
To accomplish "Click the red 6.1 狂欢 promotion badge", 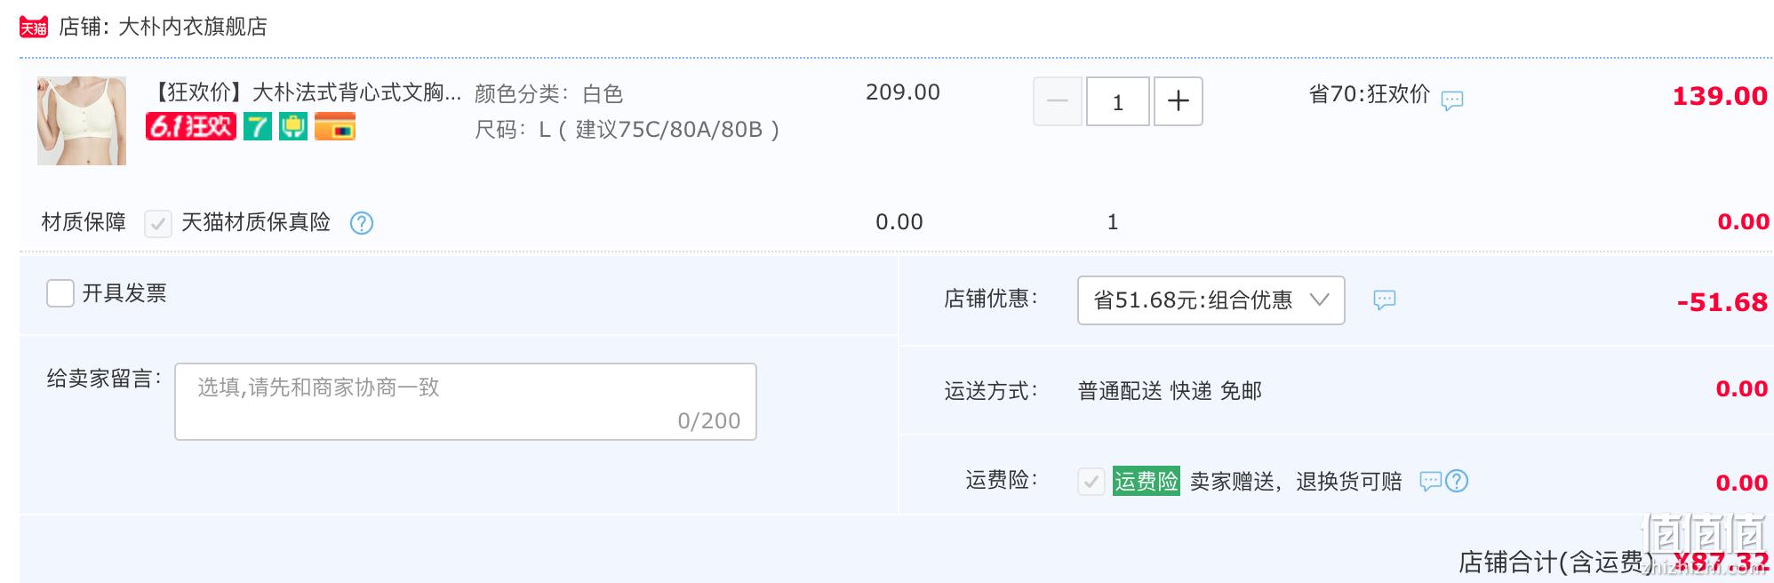I will point(191,127).
